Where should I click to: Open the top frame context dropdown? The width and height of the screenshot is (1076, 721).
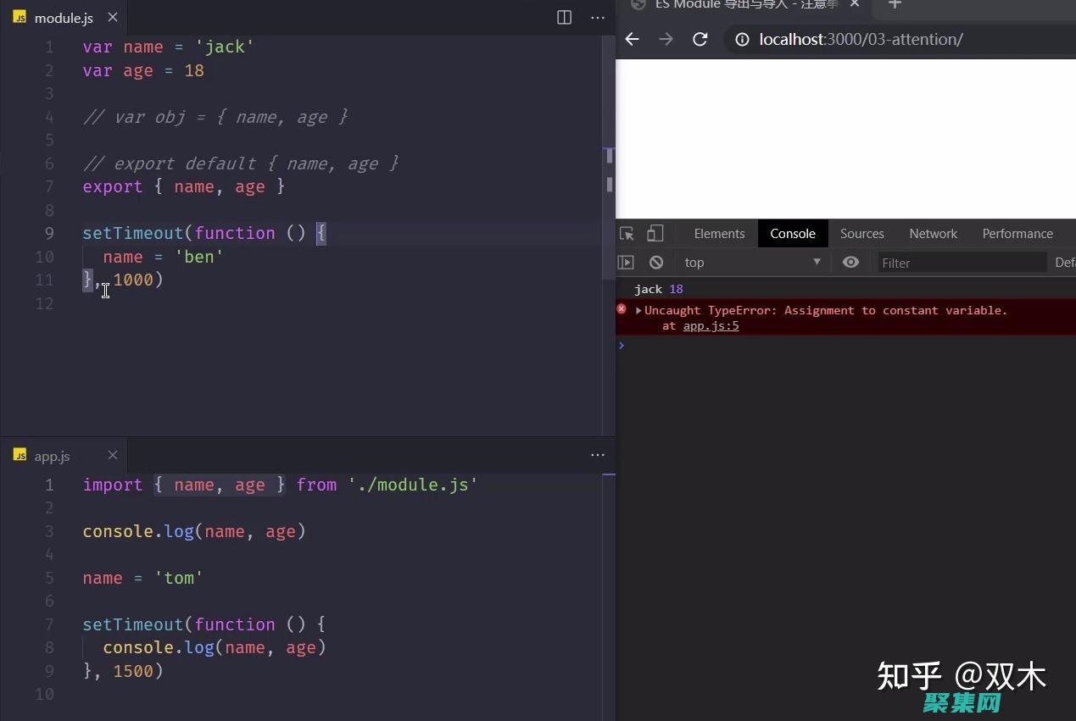[x=750, y=263]
